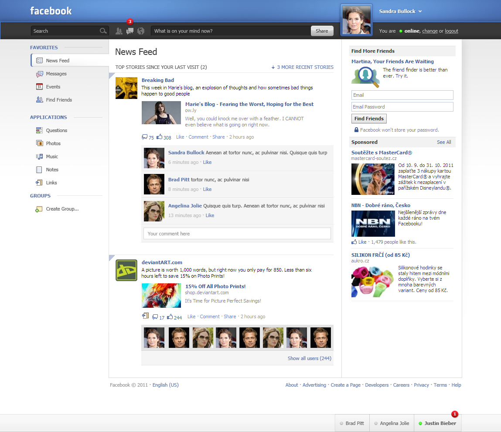Click Like on Angelina Jolie's comment
Image resolution: width=501 pixels, height=432 pixels.
click(x=210, y=215)
